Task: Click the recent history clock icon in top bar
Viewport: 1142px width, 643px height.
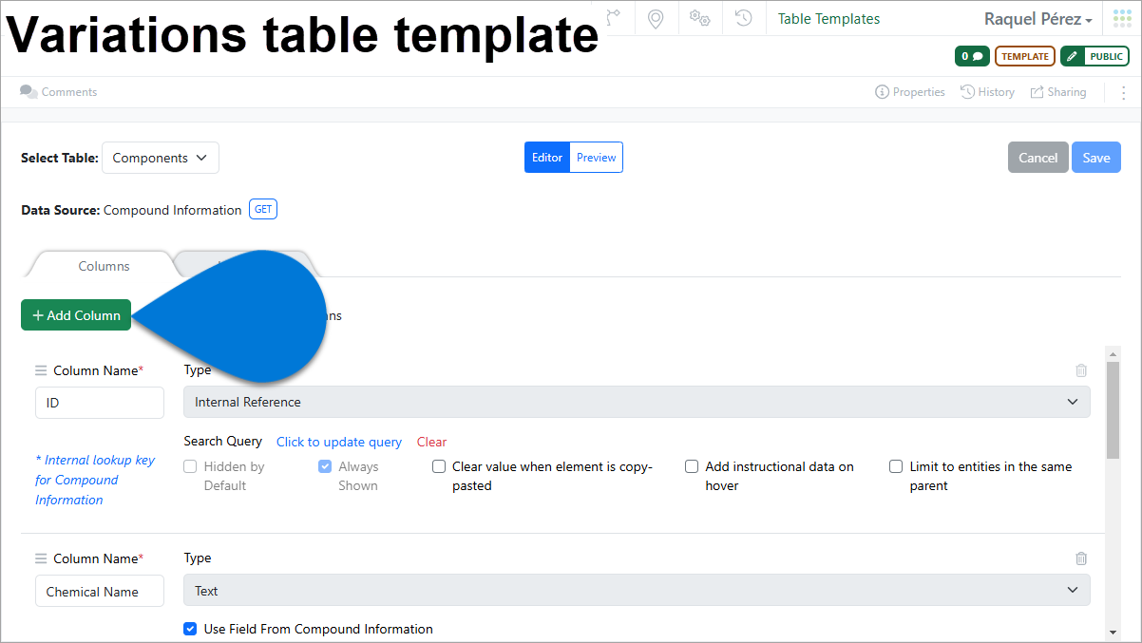Action: [744, 19]
